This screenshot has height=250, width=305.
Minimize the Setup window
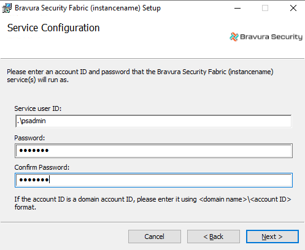[x=237, y=8]
